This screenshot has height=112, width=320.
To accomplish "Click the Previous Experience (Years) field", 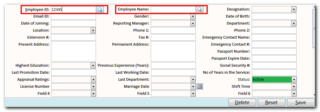I will tap(173, 66).
